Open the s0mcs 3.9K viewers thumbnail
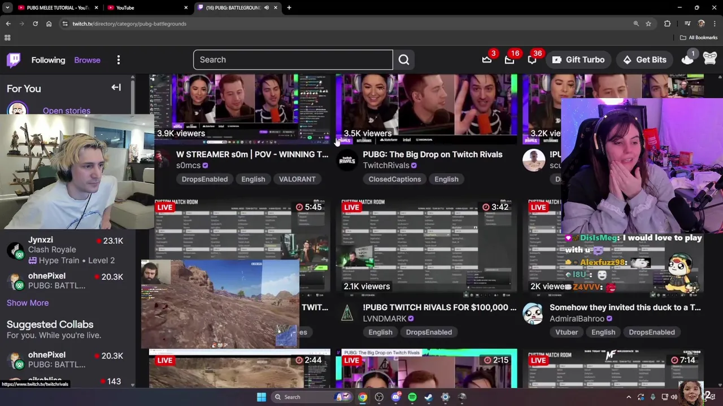723x406 pixels. click(239, 109)
